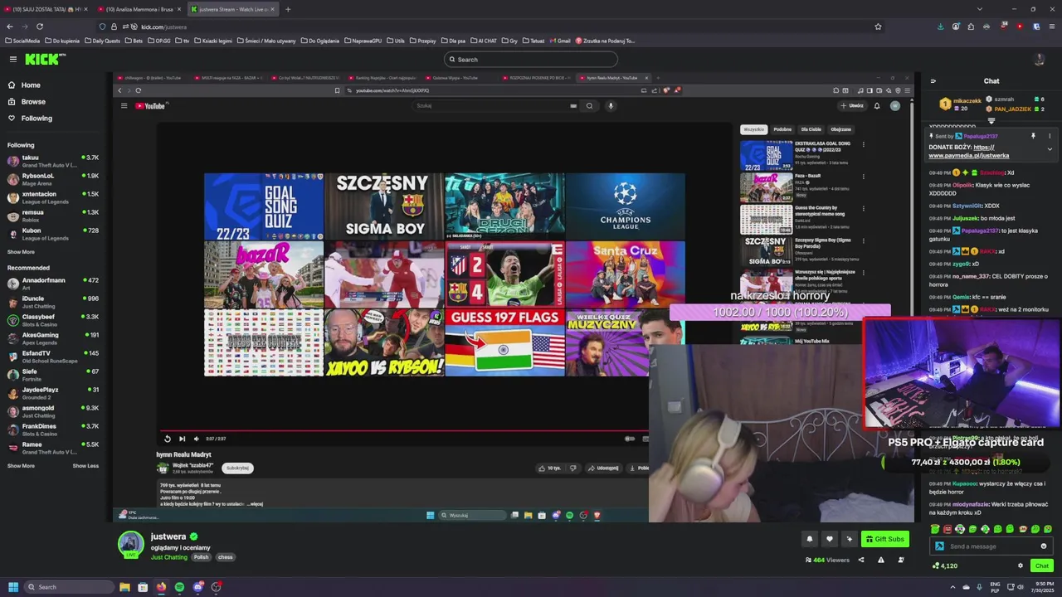
Task: Reload the page
Action: 39,27
